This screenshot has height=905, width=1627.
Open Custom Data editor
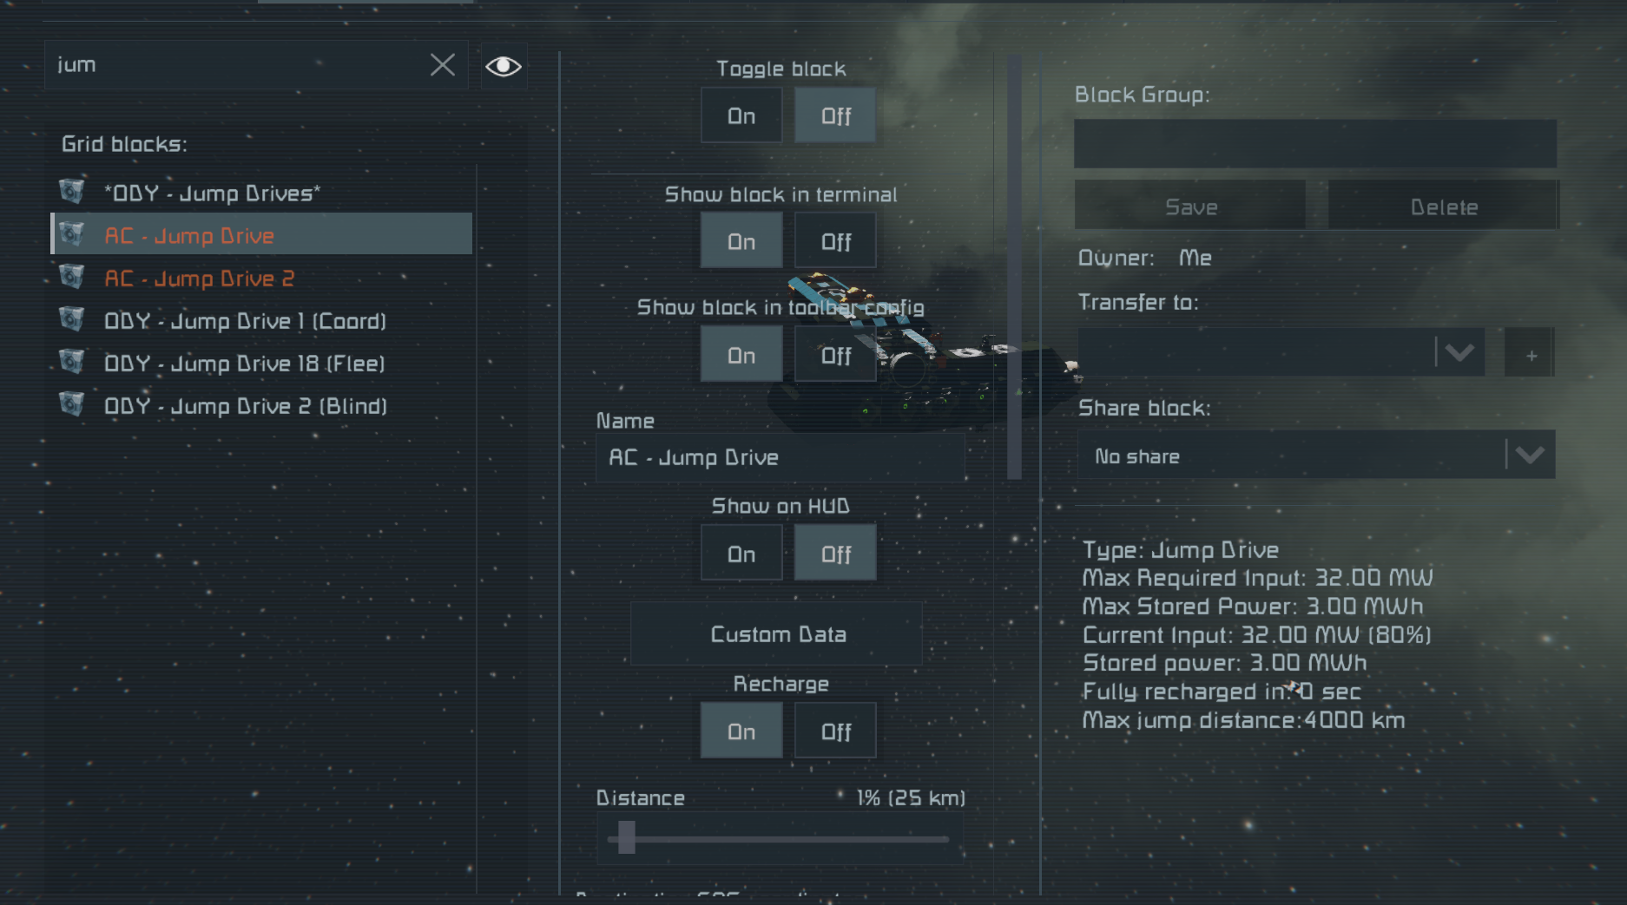pos(777,634)
